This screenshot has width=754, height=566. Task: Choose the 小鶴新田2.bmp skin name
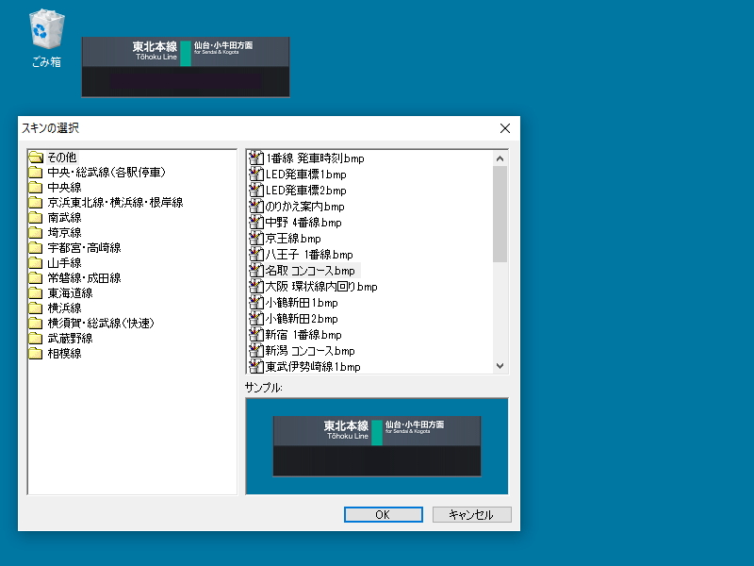coord(302,319)
